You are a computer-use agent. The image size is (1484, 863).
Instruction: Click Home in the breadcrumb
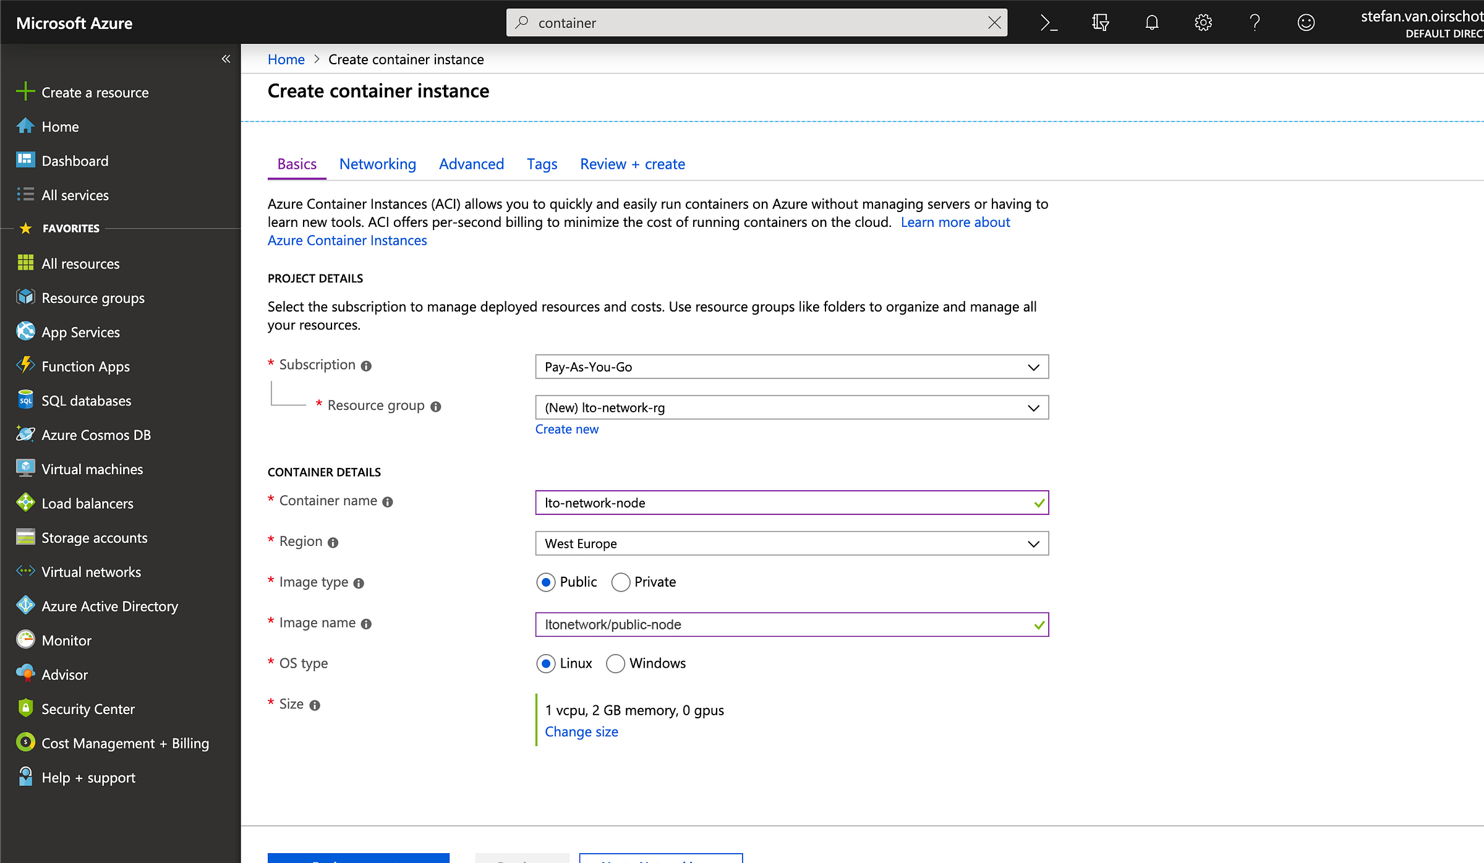pos(286,59)
